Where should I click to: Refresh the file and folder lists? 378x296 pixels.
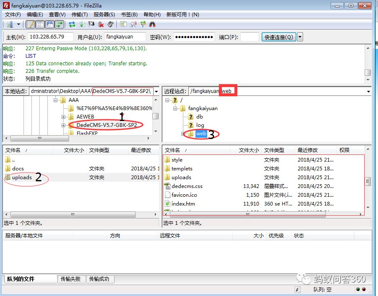[x=72, y=24]
